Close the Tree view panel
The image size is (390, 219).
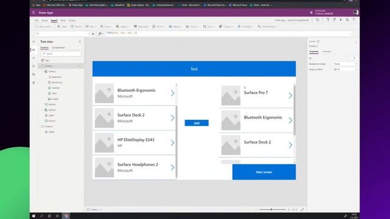click(80, 41)
